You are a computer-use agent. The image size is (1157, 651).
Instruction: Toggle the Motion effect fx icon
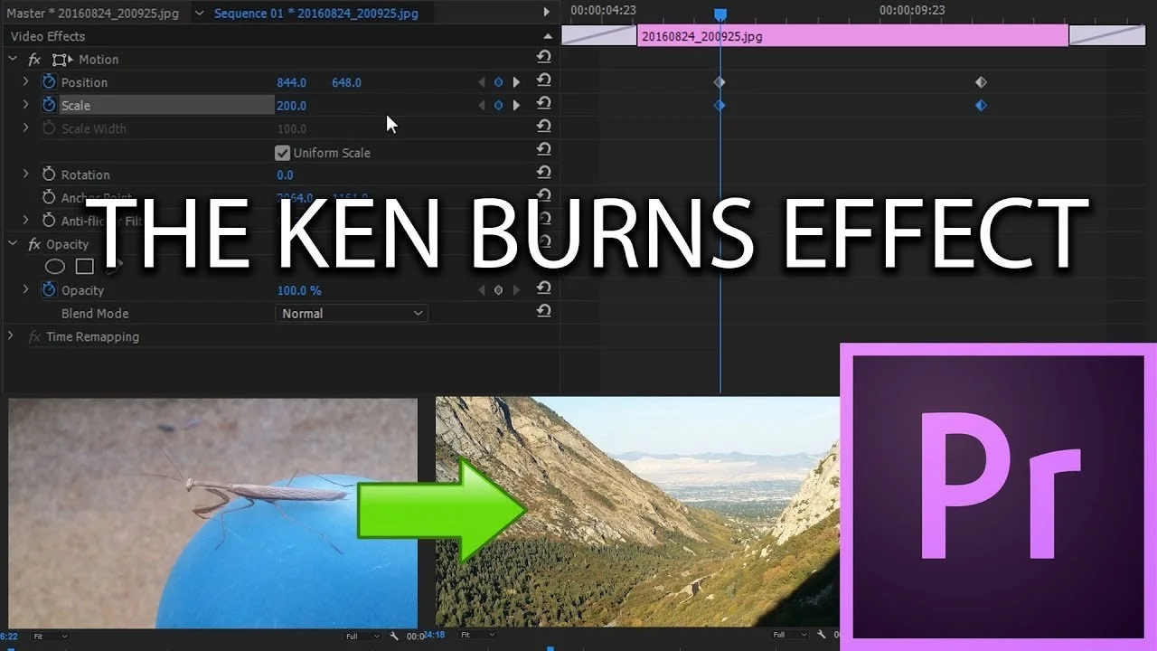[34, 60]
